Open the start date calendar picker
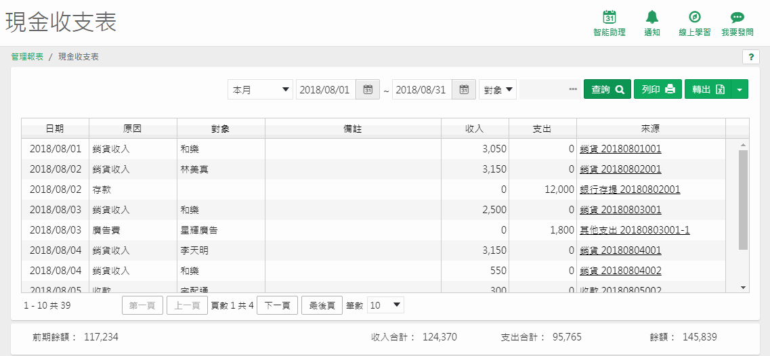The height and width of the screenshot is (356, 770). [x=368, y=89]
